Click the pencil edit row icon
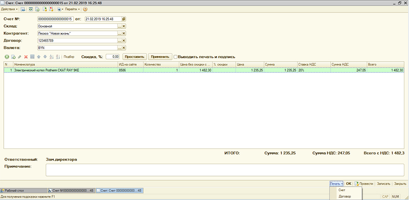Viewport: 409px width, 200px height. click(19, 57)
